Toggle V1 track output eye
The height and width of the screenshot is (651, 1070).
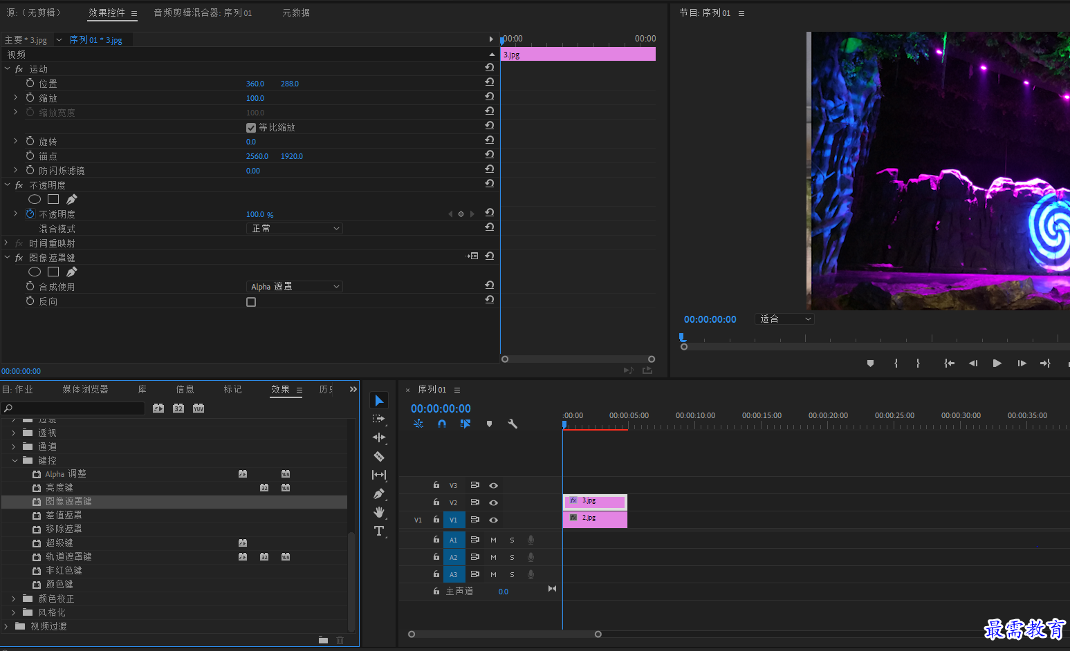coord(494,520)
